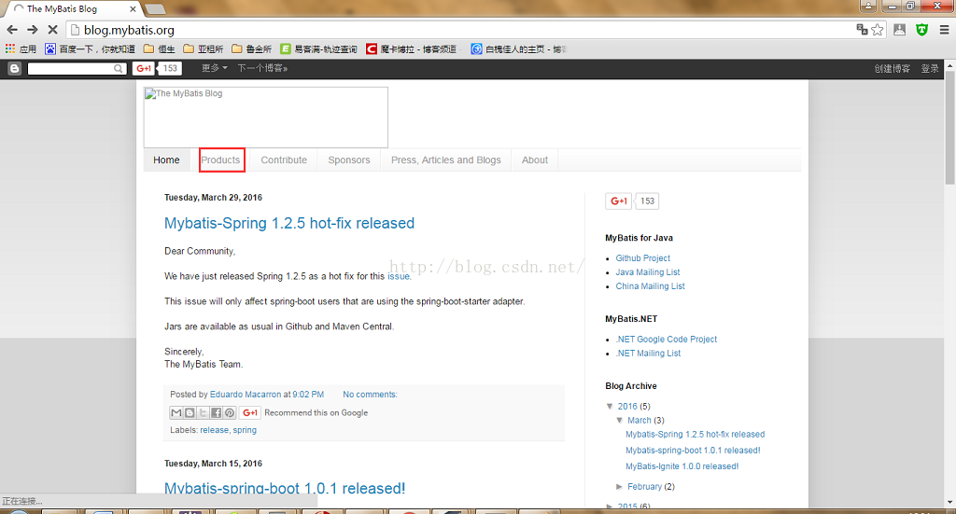Click the MyBatis Blog header image
956x514 pixels.
pos(266,118)
